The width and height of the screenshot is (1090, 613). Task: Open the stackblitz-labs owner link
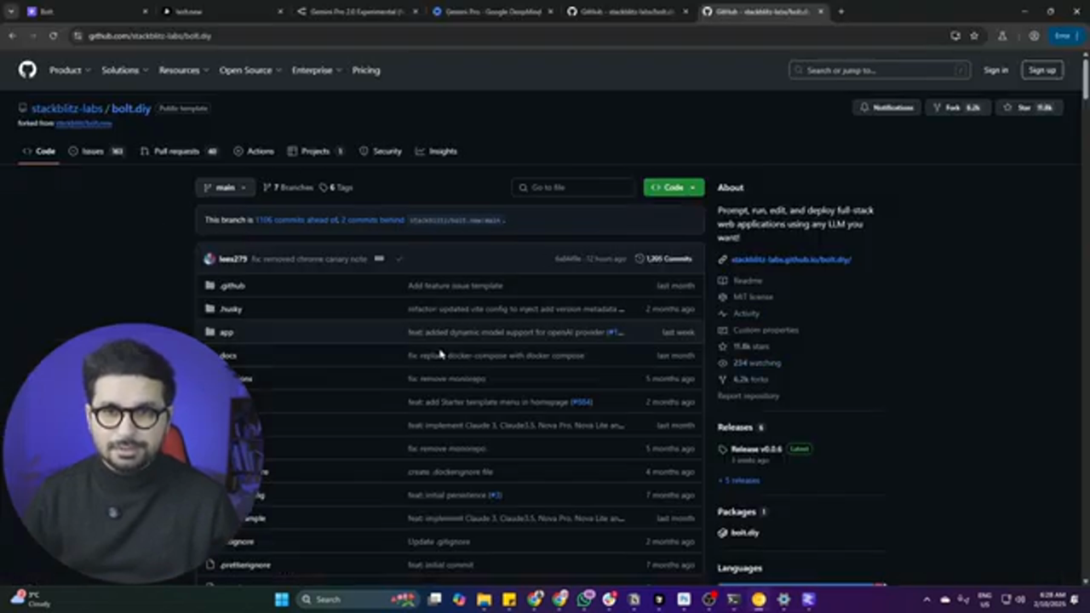click(66, 108)
